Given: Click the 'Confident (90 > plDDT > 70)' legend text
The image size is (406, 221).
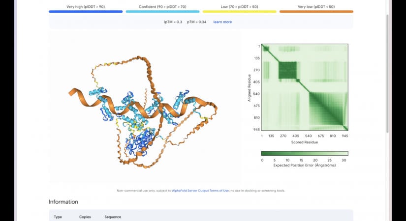Looking at the screenshot, I should (x=162, y=7).
